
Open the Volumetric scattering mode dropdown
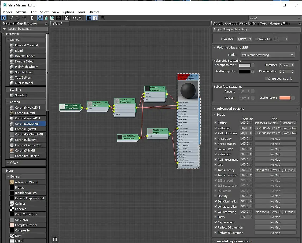click(267, 55)
